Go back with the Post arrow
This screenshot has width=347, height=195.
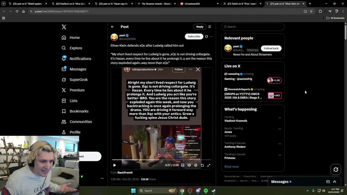113,27
